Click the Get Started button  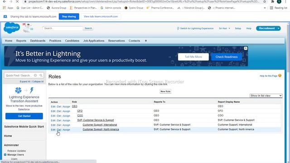24,116
